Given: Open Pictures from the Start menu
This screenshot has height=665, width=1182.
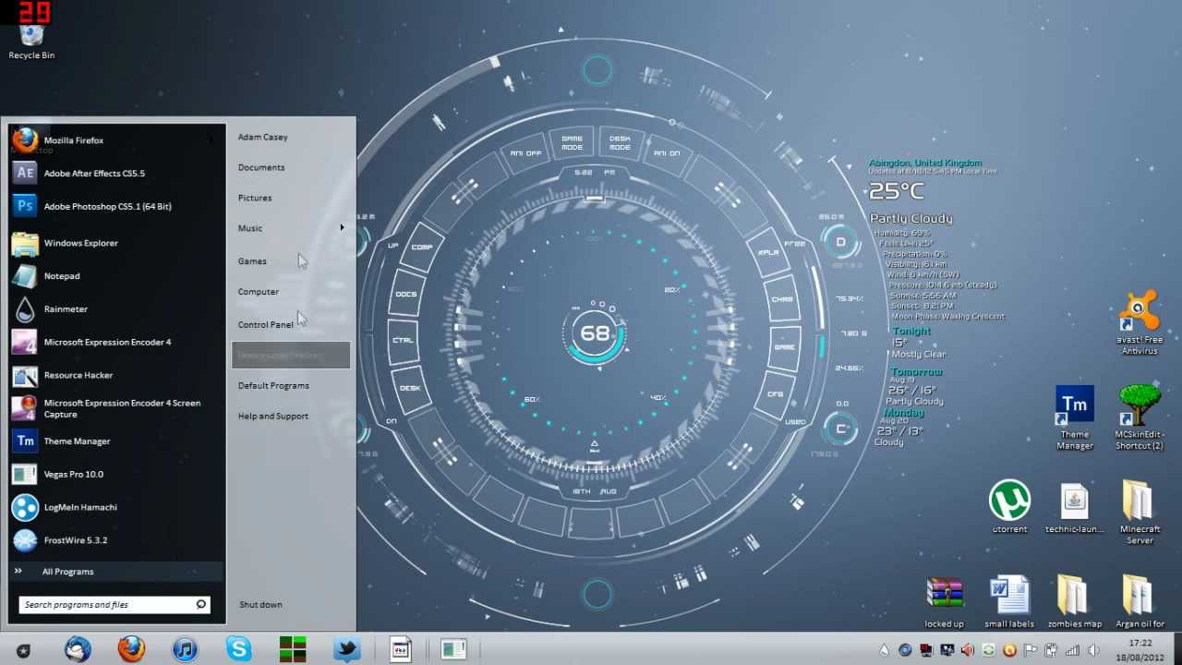Looking at the screenshot, I should click(x=255, y=198).
